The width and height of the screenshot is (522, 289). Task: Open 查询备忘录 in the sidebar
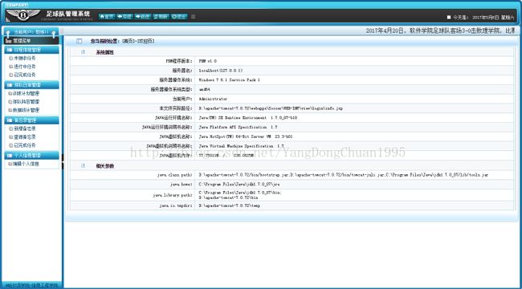[x=25, y=136]
